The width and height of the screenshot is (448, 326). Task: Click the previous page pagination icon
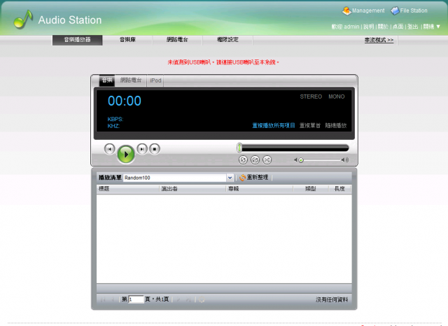113,299
